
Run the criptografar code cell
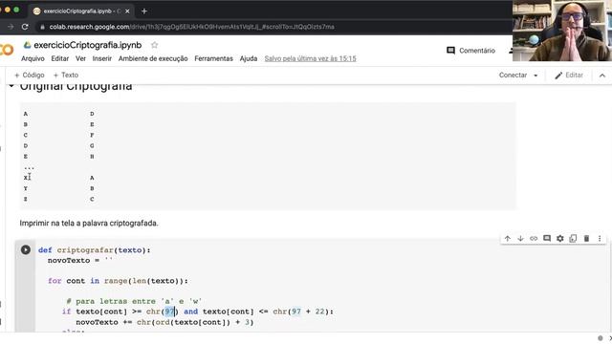point(26,249)
